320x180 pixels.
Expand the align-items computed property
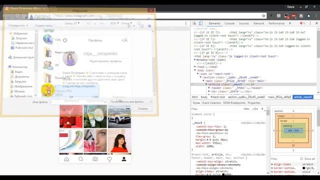[x=272, y=164]
